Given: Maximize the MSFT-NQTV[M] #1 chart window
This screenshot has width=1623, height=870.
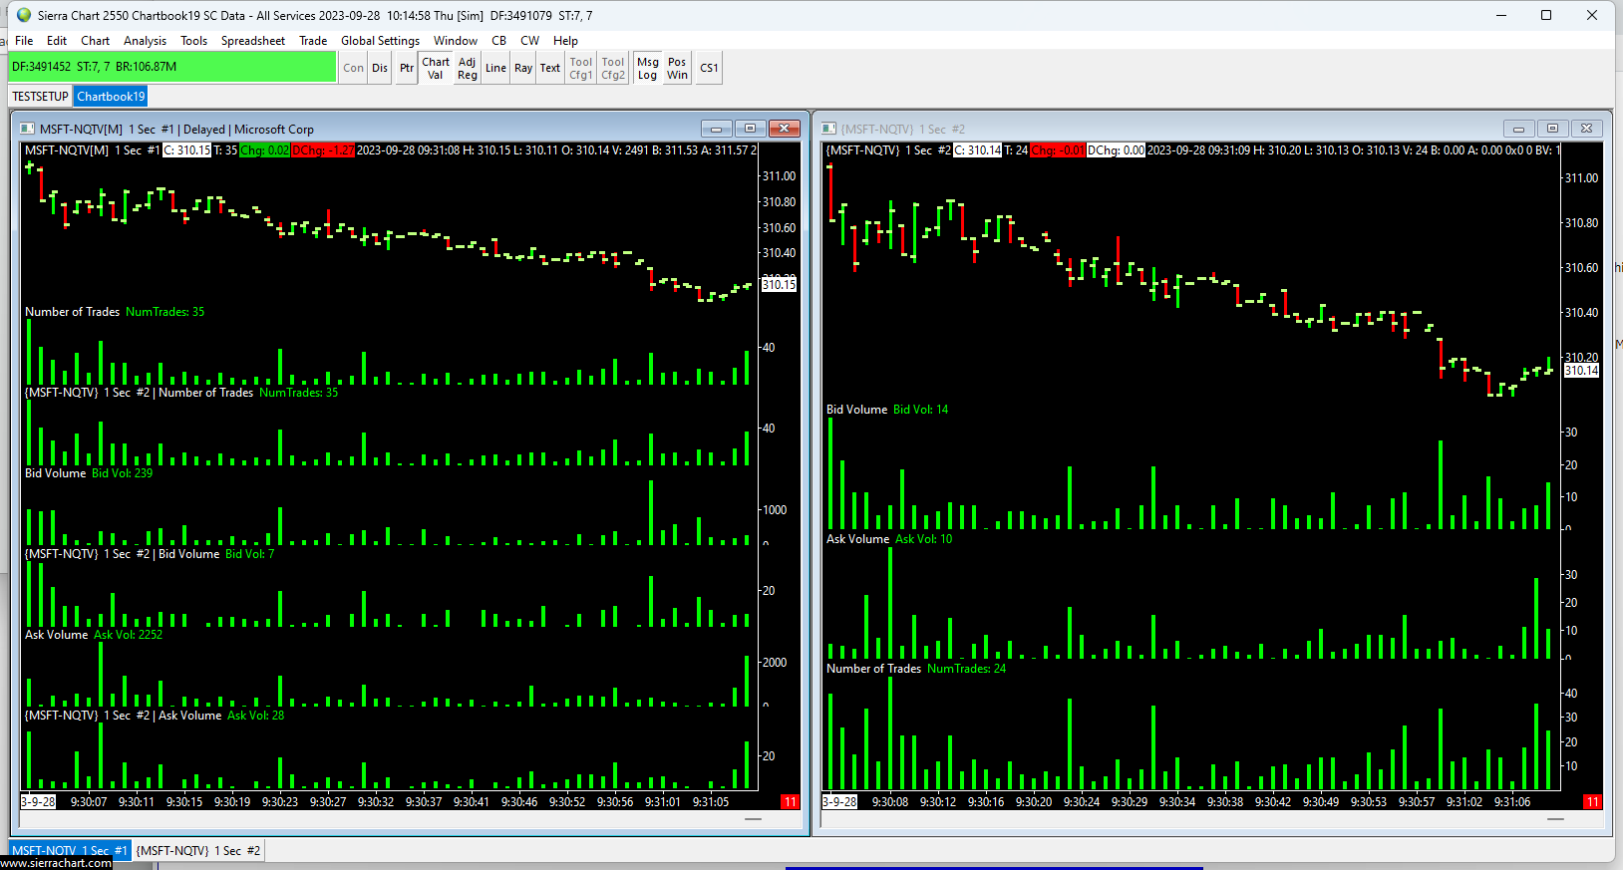Looking at the screenshot, I should pyautogui.click(x=751, y=129).
